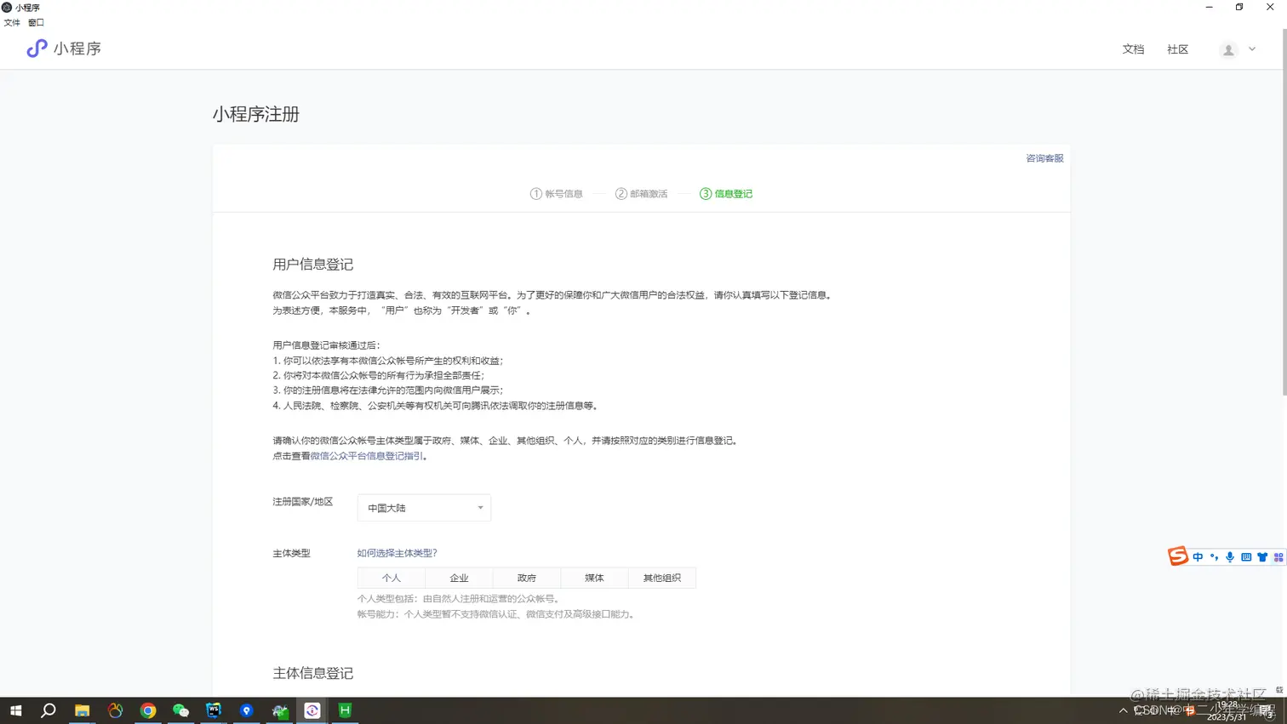Click 主体信息登记 heading text

[312, 673]
